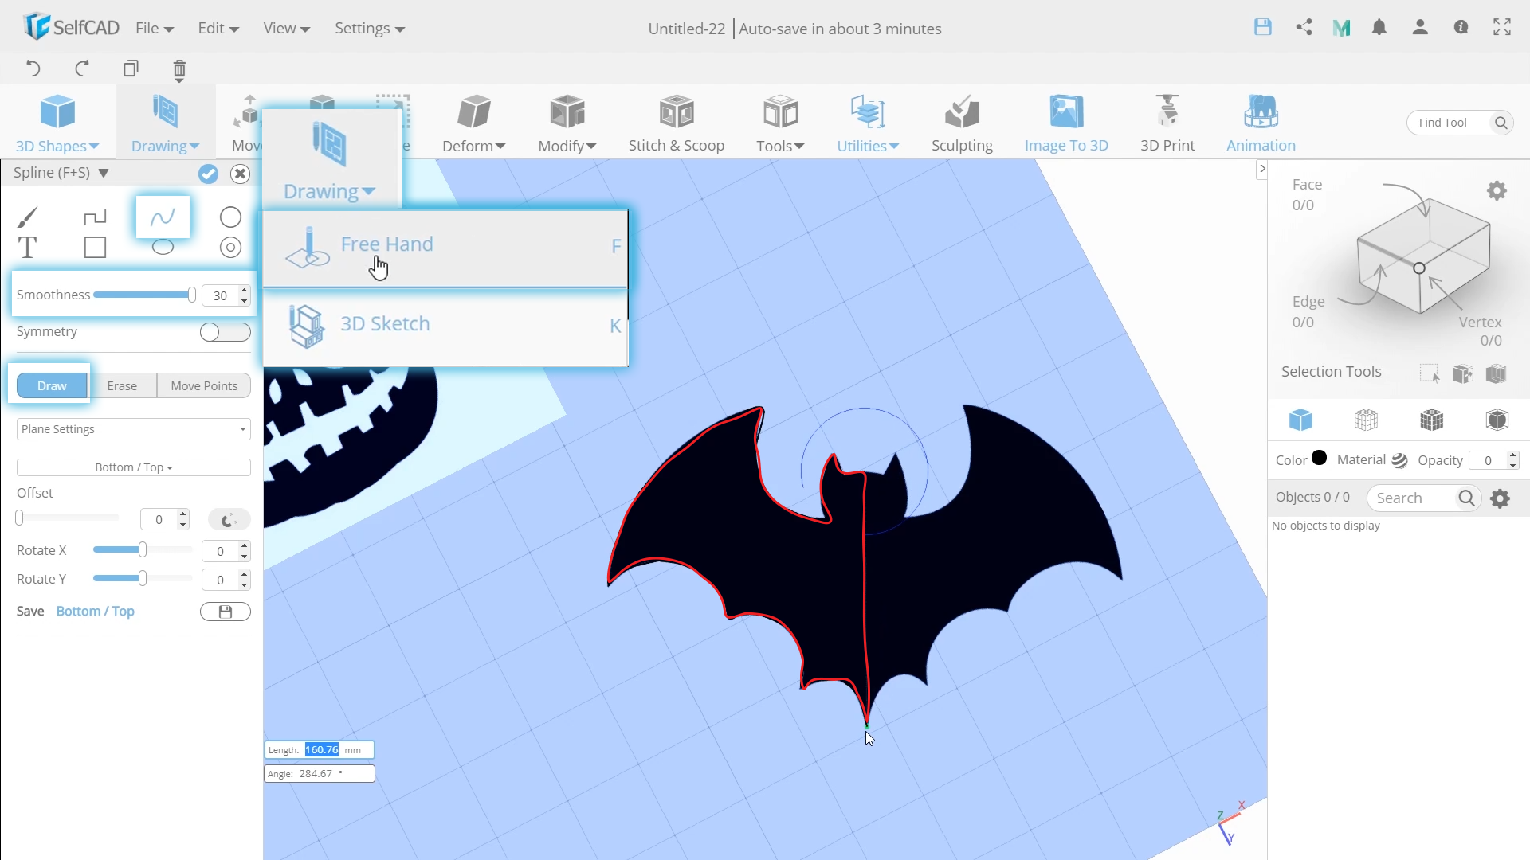This screenshot has height=860, width=1530.
Task: Click the trash delete icon
Action: [179, 70]
